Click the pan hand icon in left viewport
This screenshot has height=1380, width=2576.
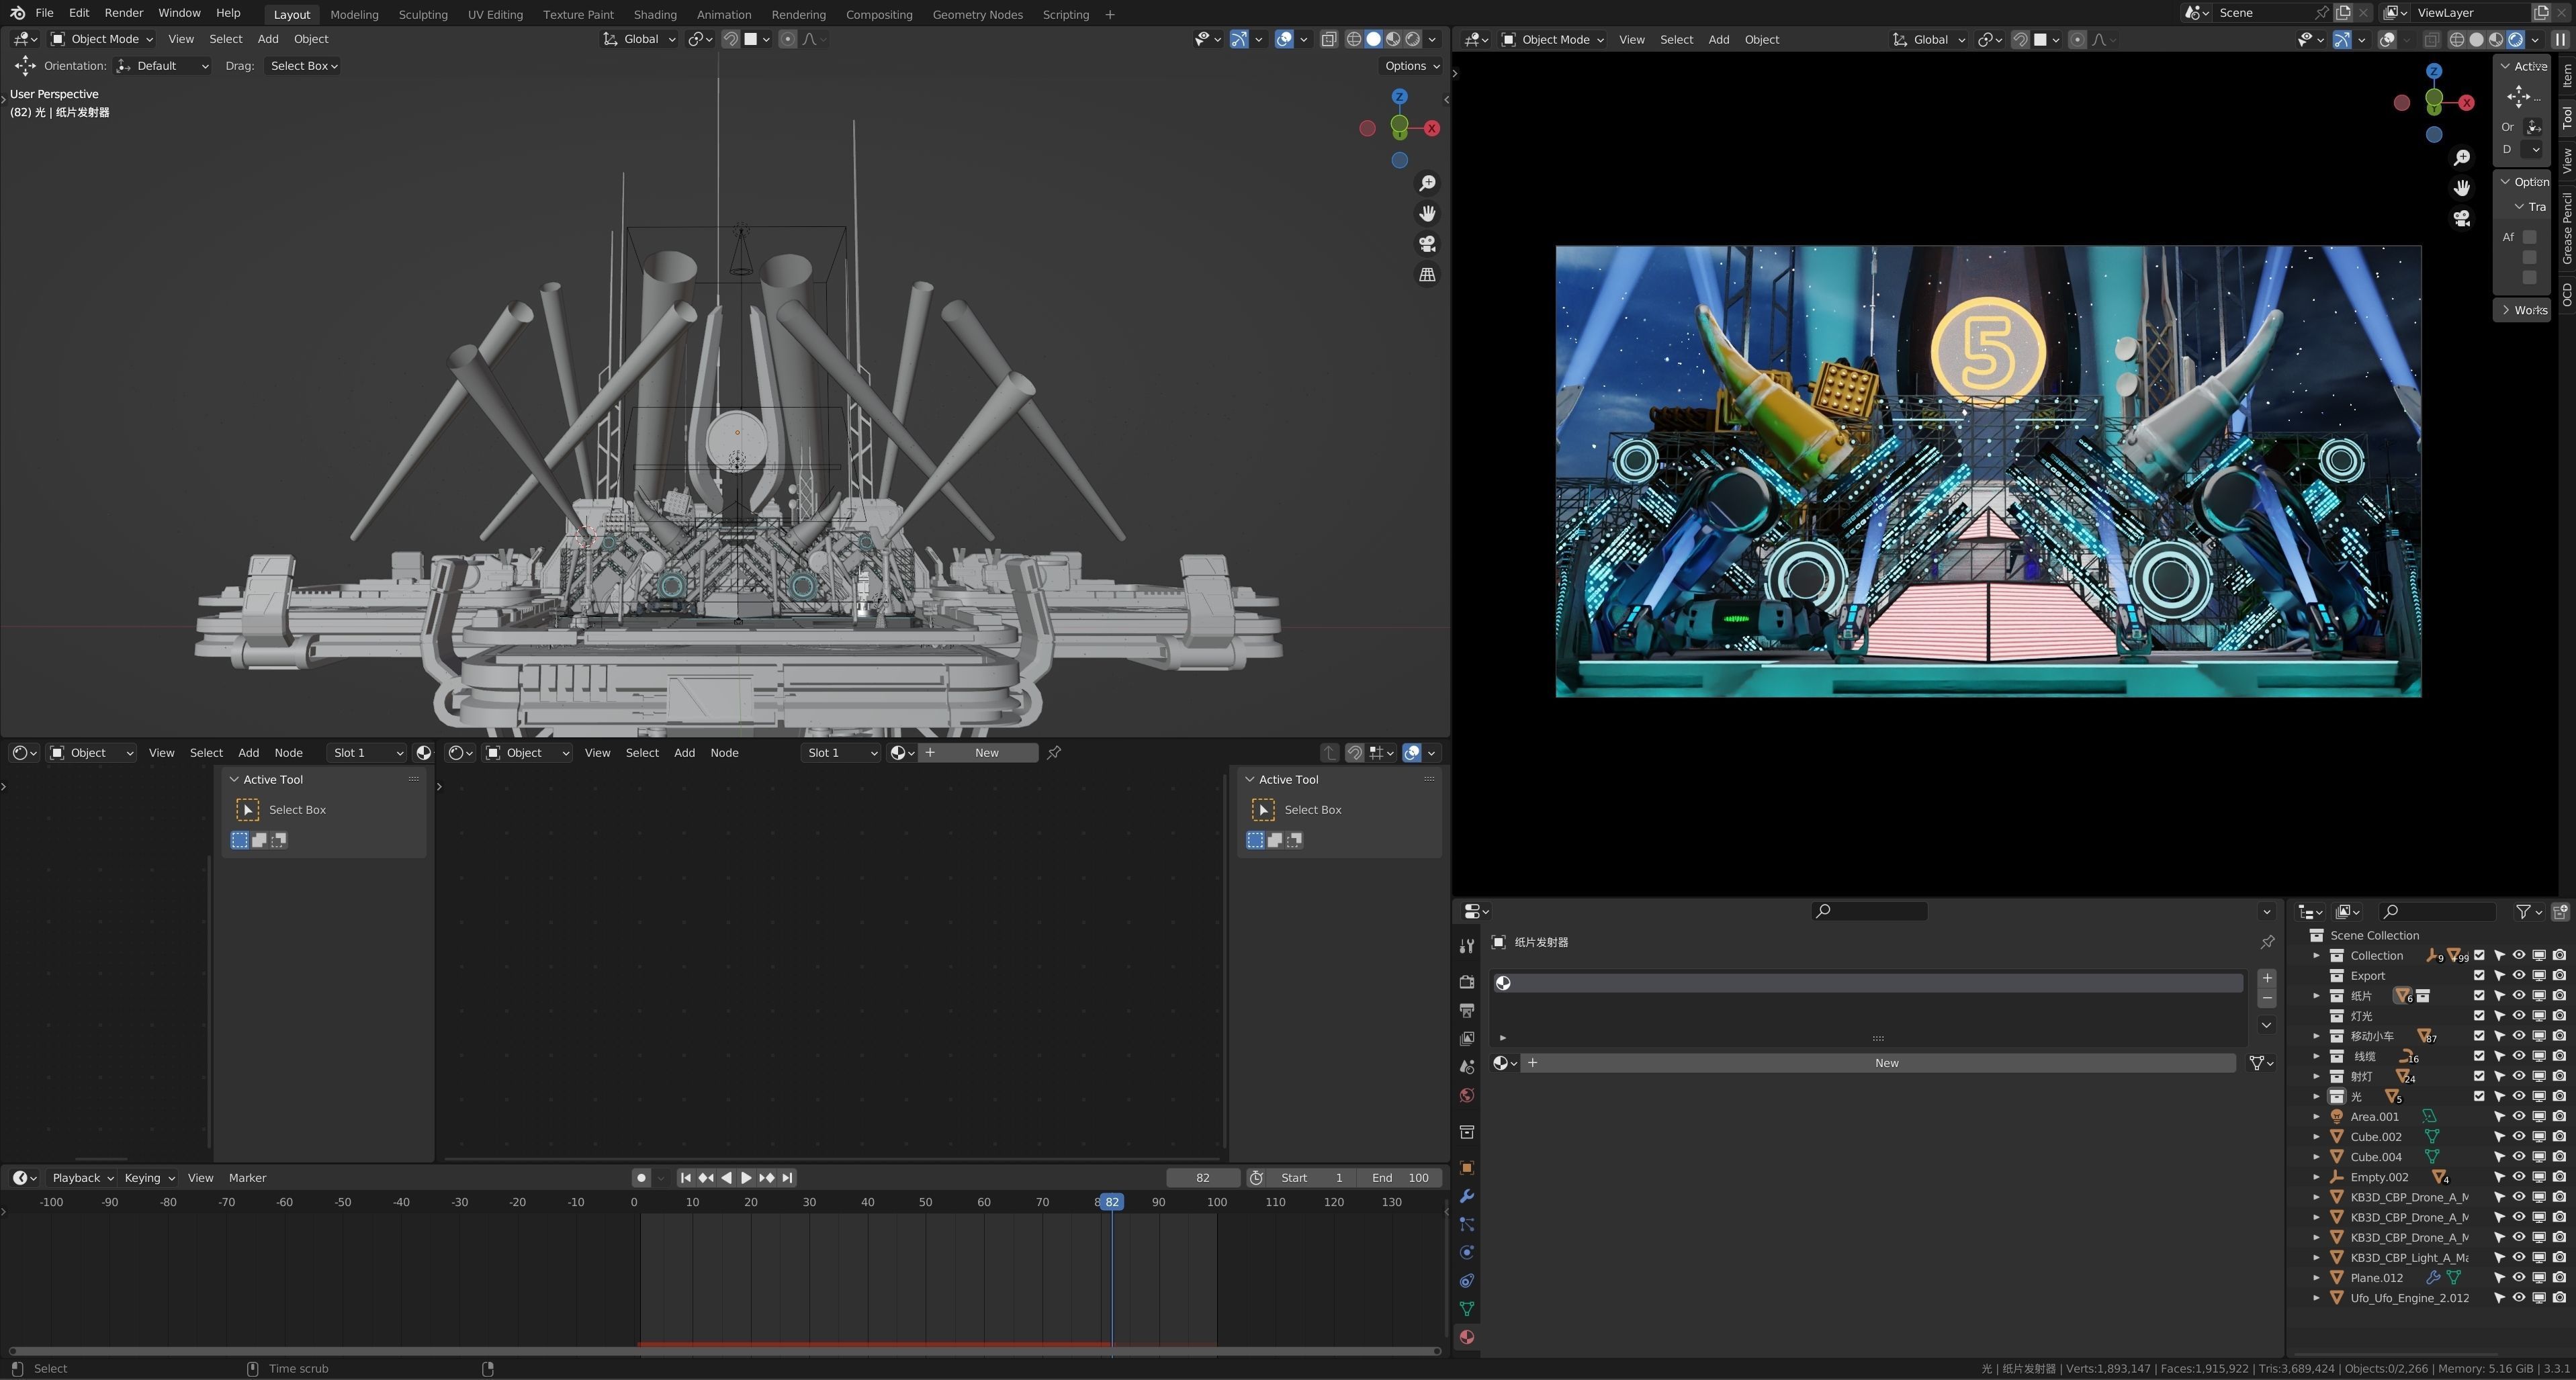click(x=1427, y=214)
